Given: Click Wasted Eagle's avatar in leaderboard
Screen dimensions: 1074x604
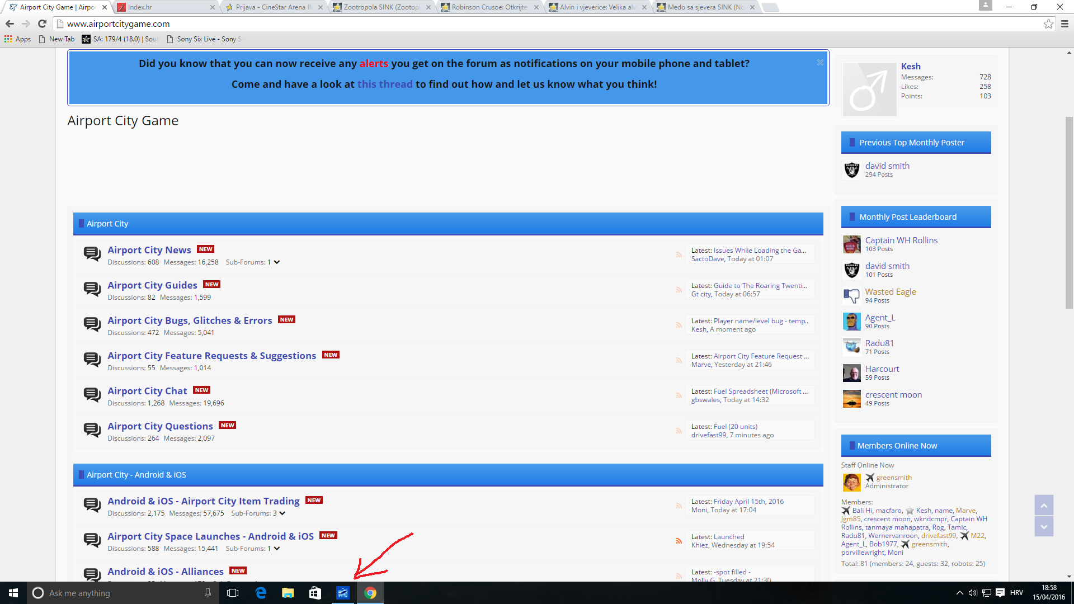Looking at the screenshot, I should (x=851, y=296).
